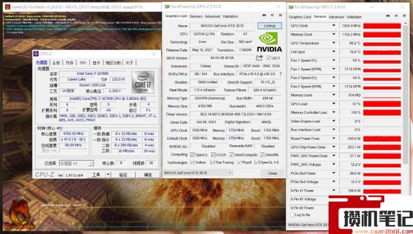413x234 pixels.
Task: Open the hamburger menu in the middle GPU-Z window
Action: [280, 15]
